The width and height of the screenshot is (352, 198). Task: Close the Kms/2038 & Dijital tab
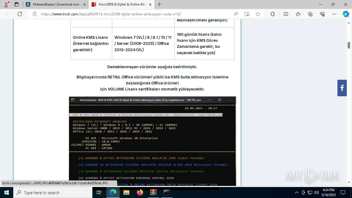coord(150,4)
